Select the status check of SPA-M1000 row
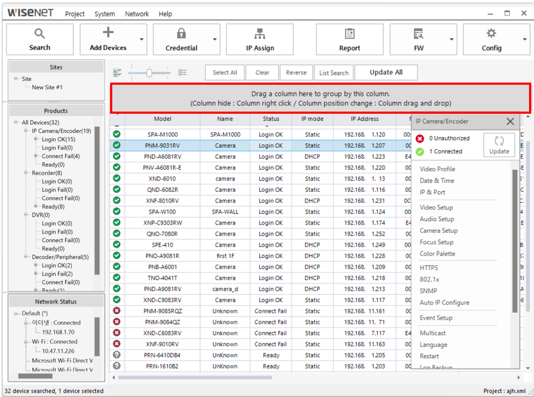 [117, 135]
